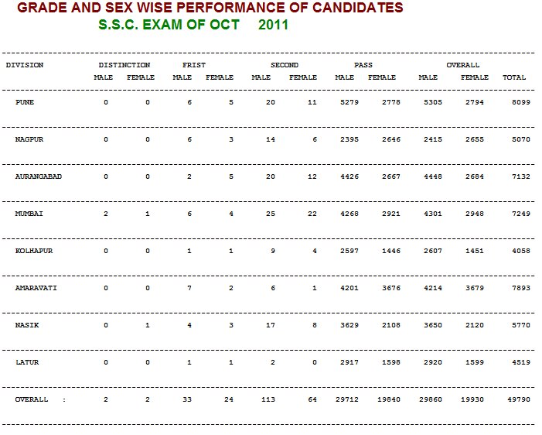Image resolution: width=542 pixels, height=435 pixels.
Task: Click the page title 'Grade and Sex Wise Performance'
Action: pyautogui.click(x=210, y=7)
